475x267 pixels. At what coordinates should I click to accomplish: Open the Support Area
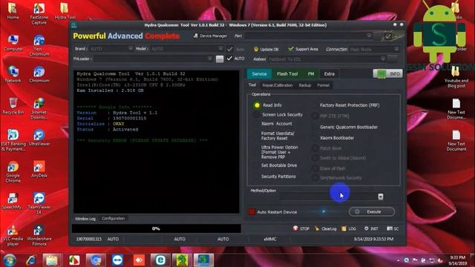[x=303, y=49]
